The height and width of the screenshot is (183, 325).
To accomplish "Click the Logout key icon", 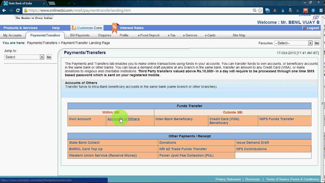I will pos(304,28).
